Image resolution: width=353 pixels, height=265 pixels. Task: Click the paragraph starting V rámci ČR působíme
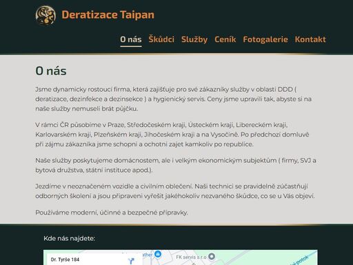[x=172, y=135]
